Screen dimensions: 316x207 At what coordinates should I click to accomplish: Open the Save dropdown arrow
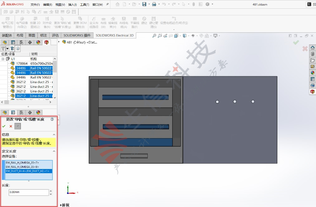149,4
